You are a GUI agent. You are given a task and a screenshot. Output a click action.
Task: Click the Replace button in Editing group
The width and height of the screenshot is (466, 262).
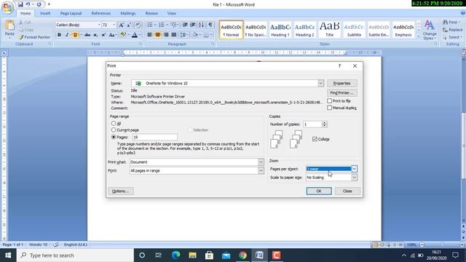pos(452,30)
